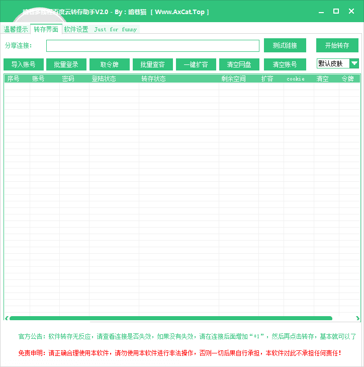Switch to the 温馨提示 tab

[x=16, y=29]
